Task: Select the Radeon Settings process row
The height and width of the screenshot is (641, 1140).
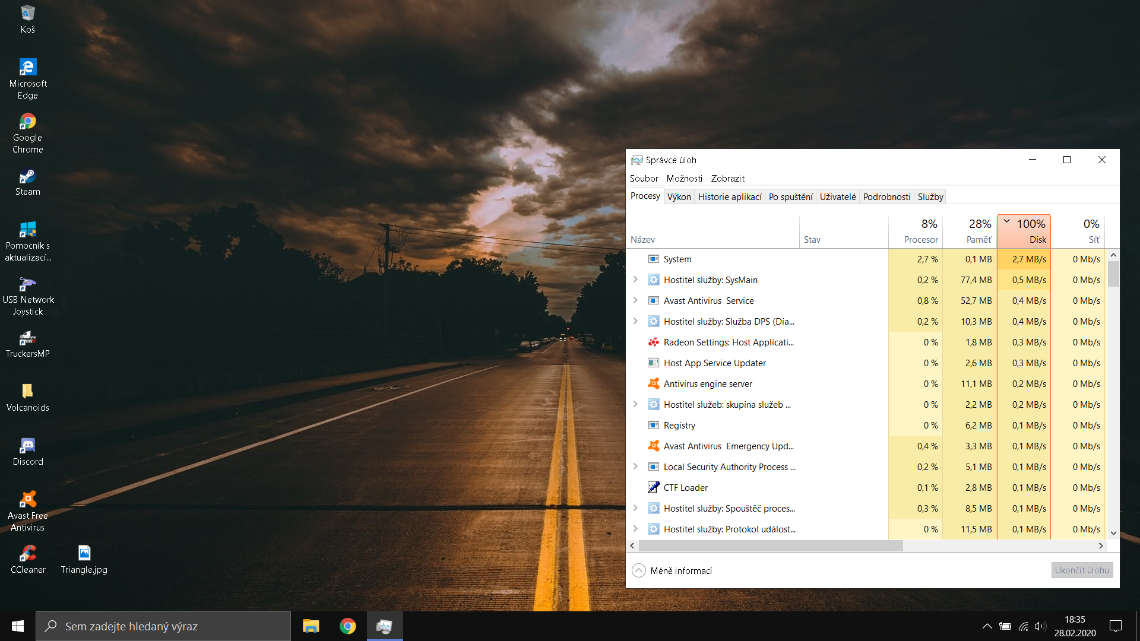Action: click(x=728, y=342)
